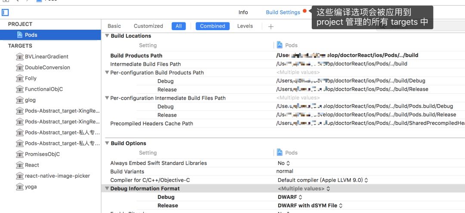This screenshot has height=213, width=465.
Task: Click the yoga target icon
Action: point(19,187)
